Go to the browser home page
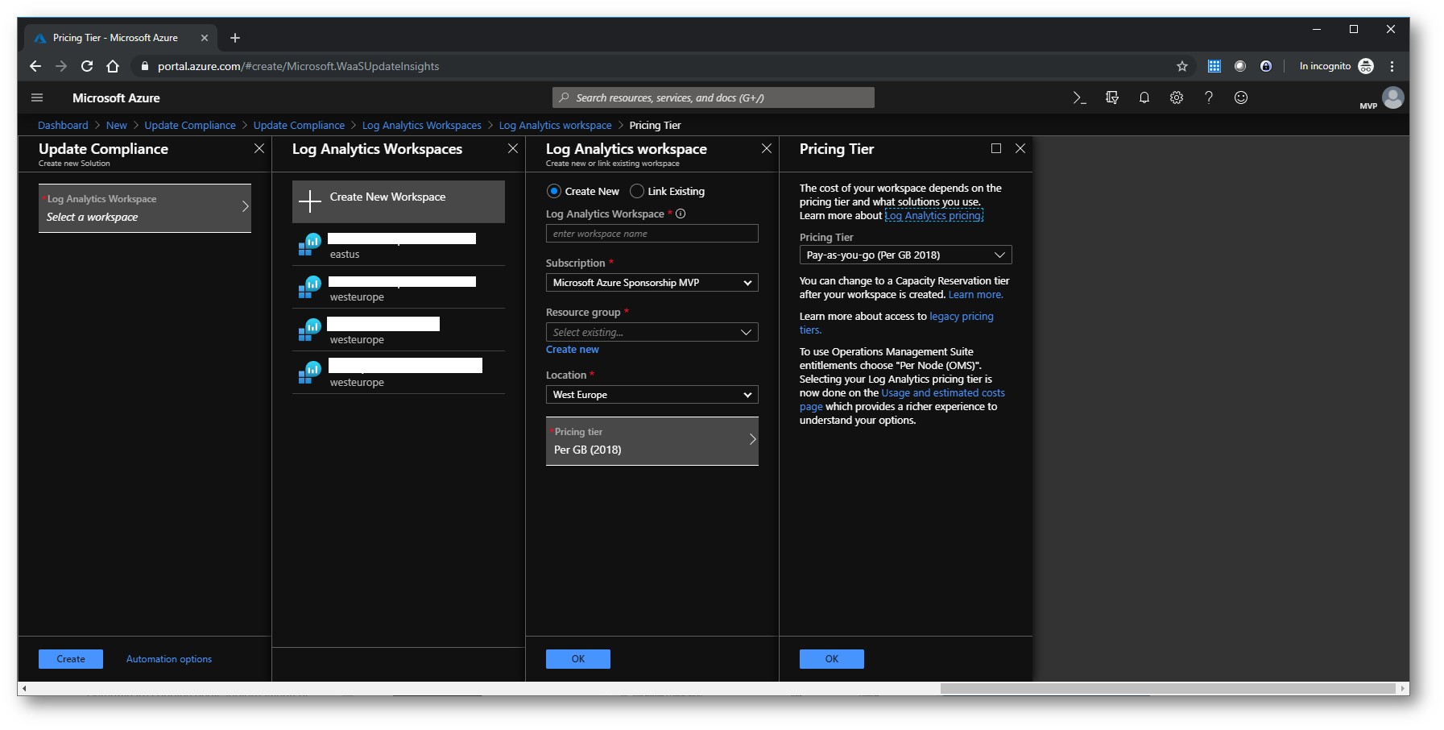Image resolution: width=1444 pixels, height=730 pixels. [113, 66]
